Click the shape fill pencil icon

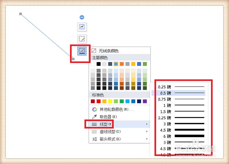(82, 39)
